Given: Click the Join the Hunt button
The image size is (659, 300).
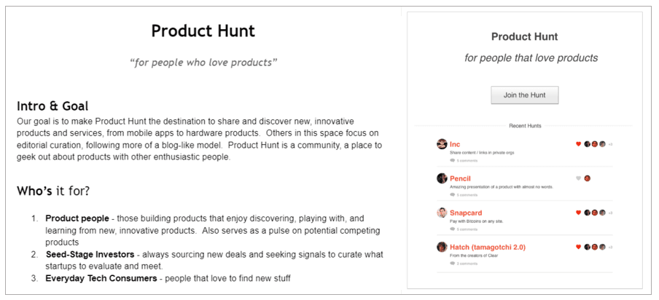Looking at the screenshot, I should tap(524, 95).
